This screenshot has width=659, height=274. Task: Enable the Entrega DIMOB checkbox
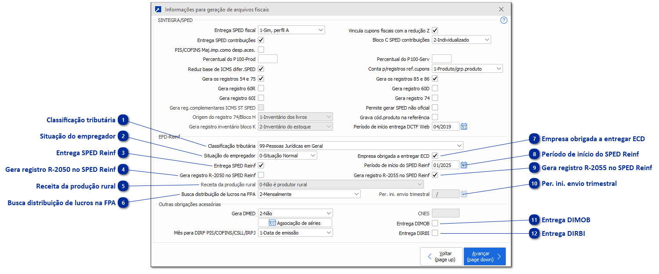point(435,224)
